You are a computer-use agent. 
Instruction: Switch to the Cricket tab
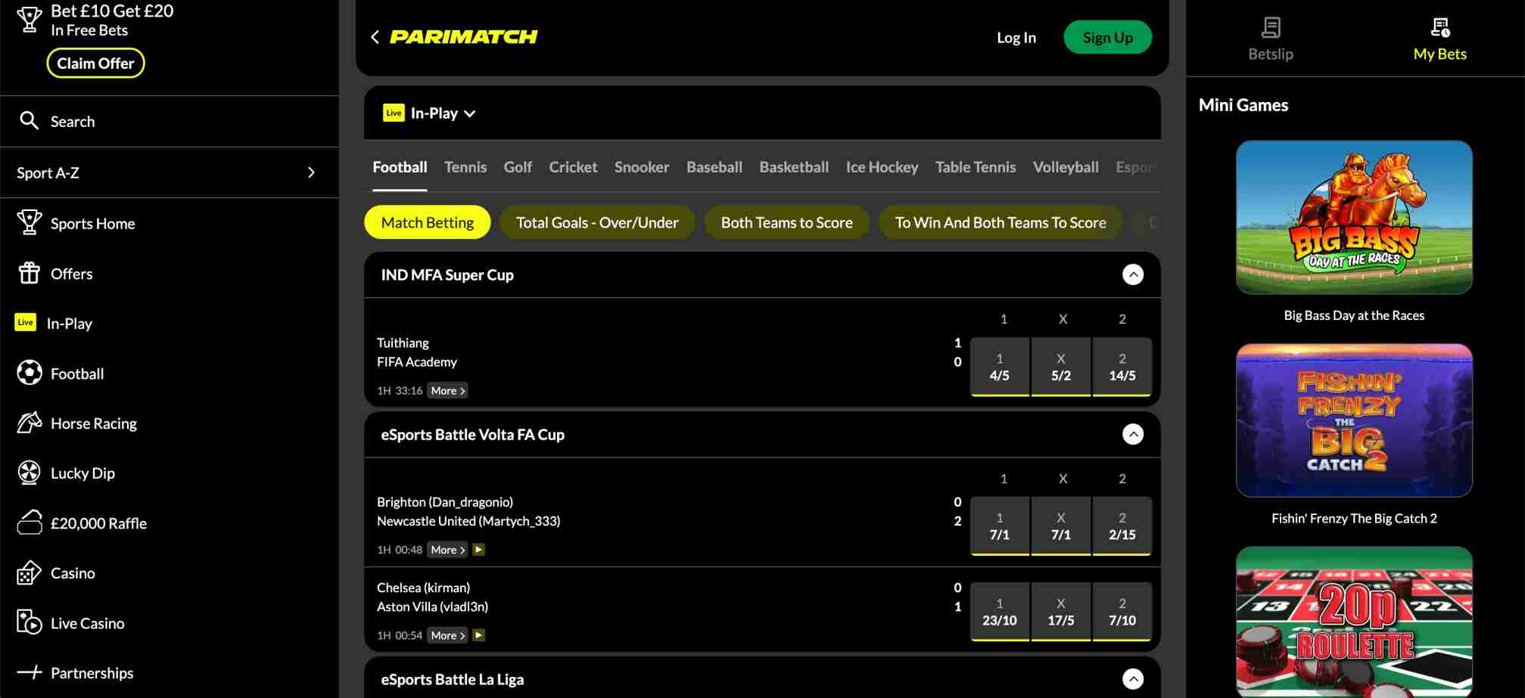coord(573,167)
